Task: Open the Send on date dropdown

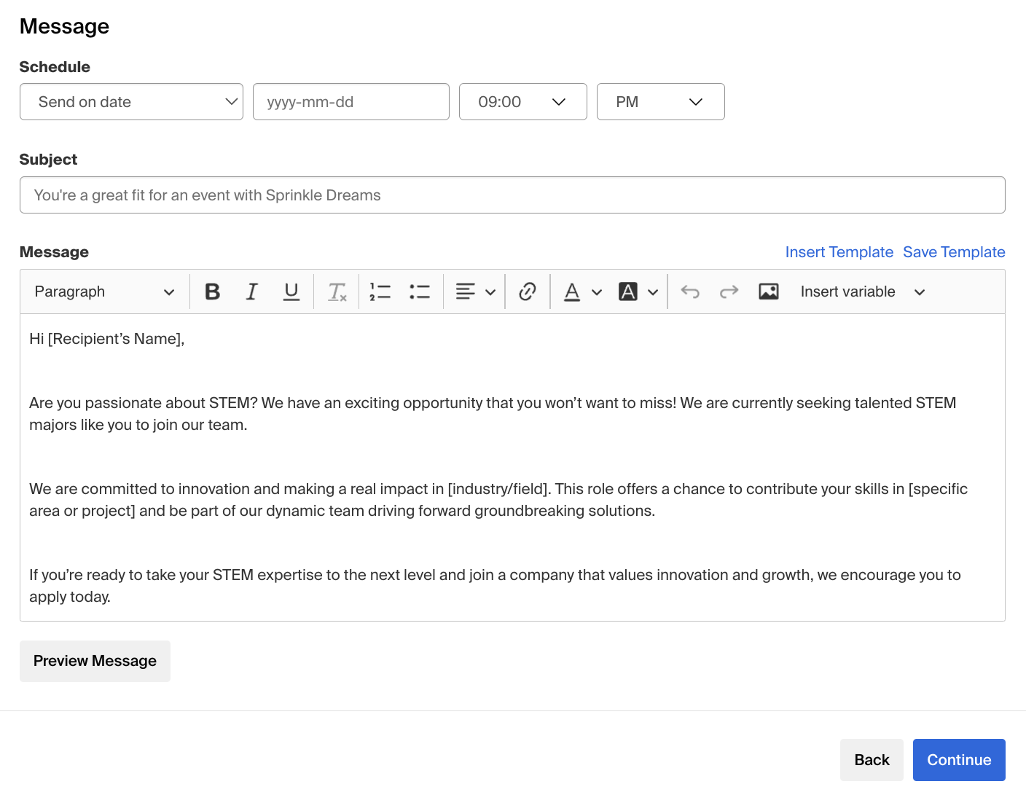Action: [131, 102]
